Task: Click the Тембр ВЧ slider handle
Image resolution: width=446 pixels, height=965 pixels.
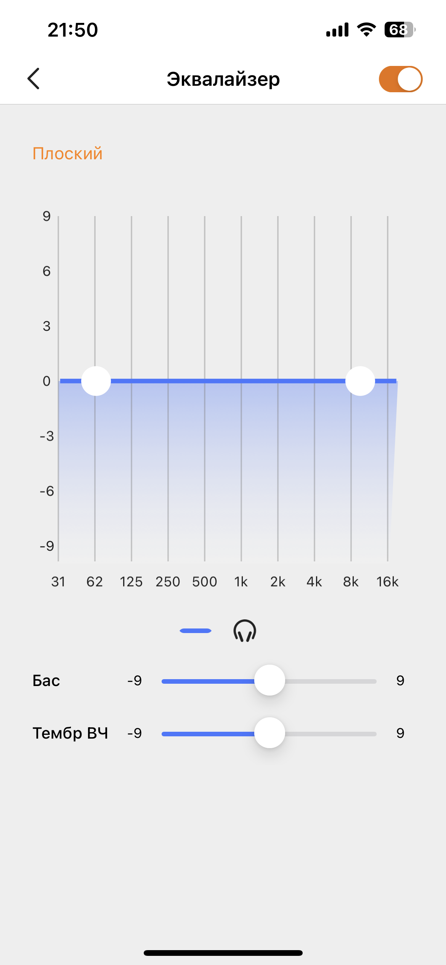Action: click(270, 733)
